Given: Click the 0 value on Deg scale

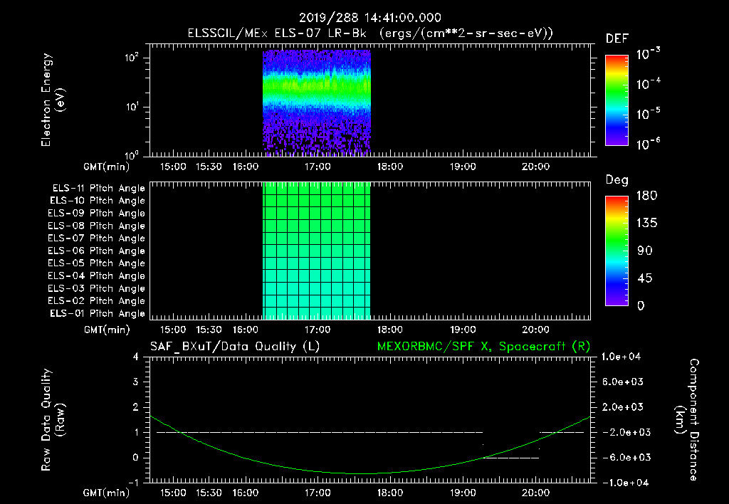Looking at the screenshot, I should coord(641,305).
